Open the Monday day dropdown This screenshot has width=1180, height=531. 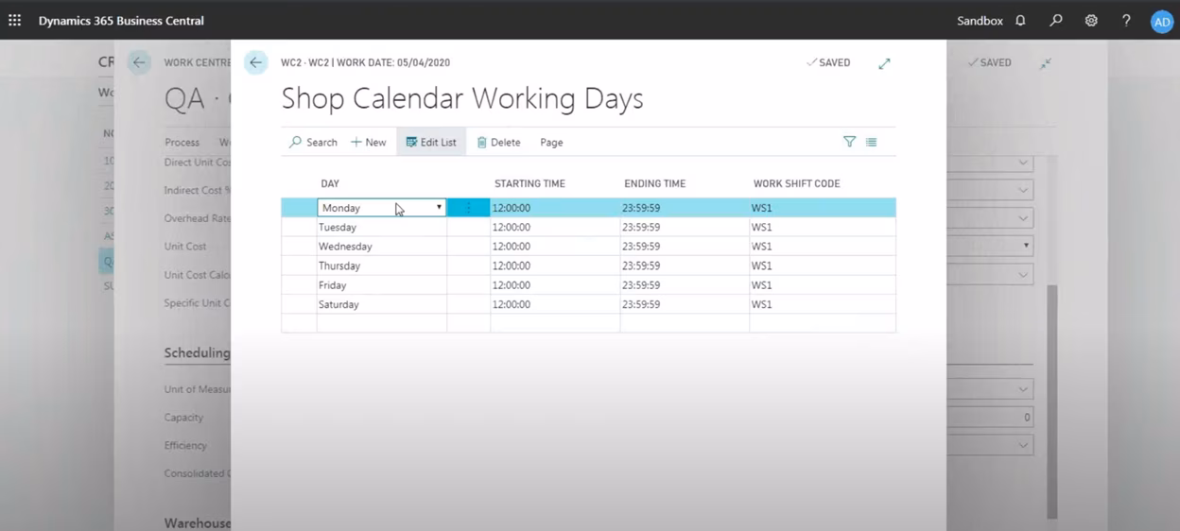pos(439,208)
